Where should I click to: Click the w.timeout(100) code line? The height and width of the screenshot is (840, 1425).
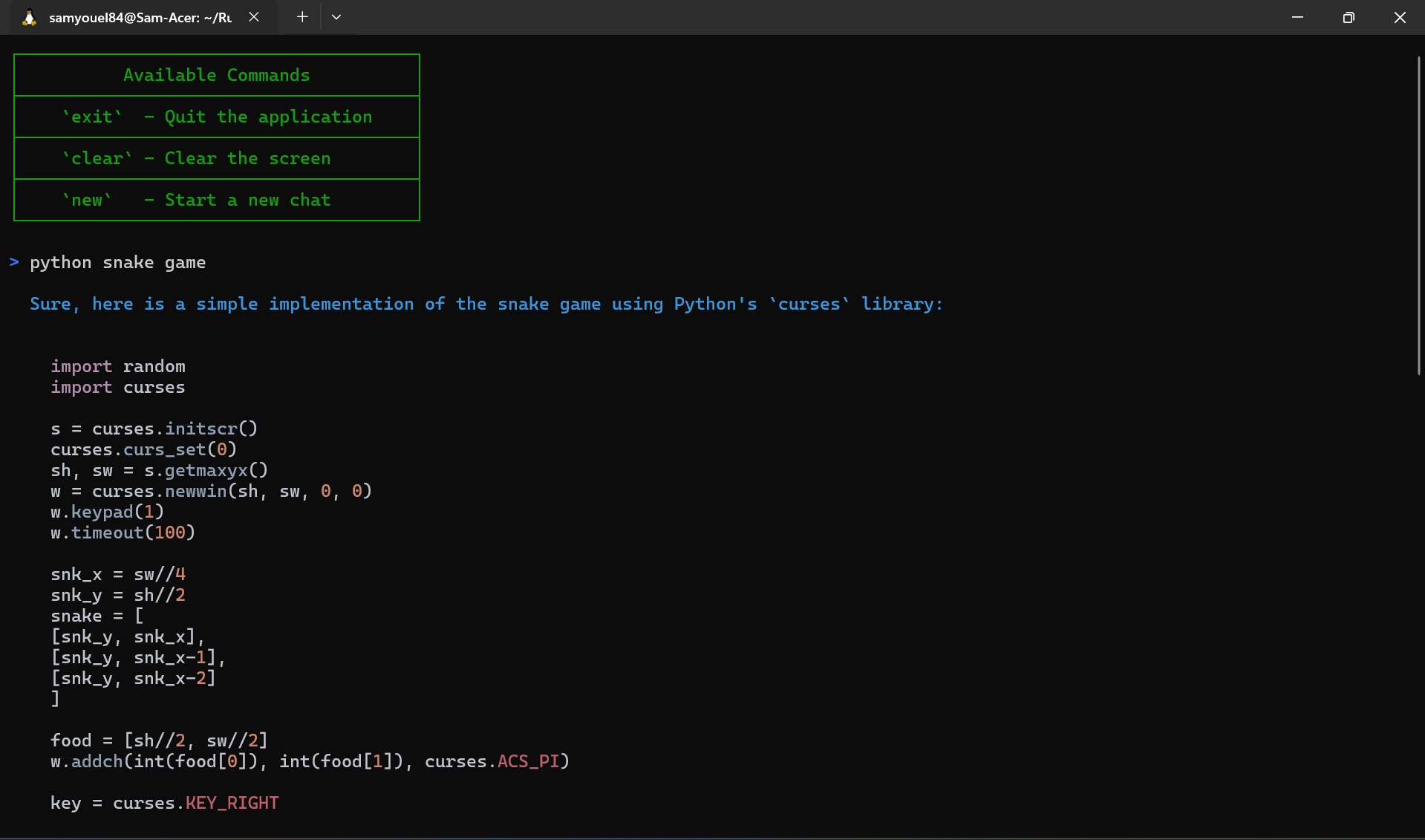[123, 533]
